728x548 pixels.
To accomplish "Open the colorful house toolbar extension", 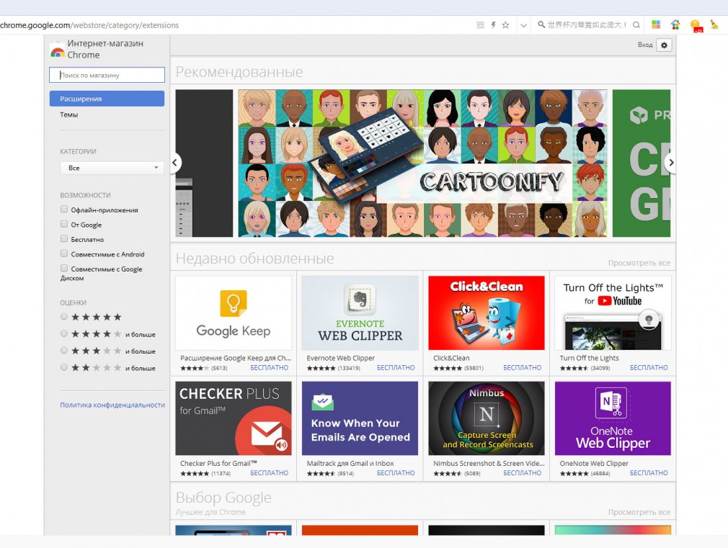I will click(x=675, y=24).
